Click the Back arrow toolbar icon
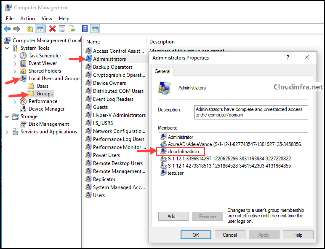The height and width of the screenshot is (249, 325). tap(7, 29)
